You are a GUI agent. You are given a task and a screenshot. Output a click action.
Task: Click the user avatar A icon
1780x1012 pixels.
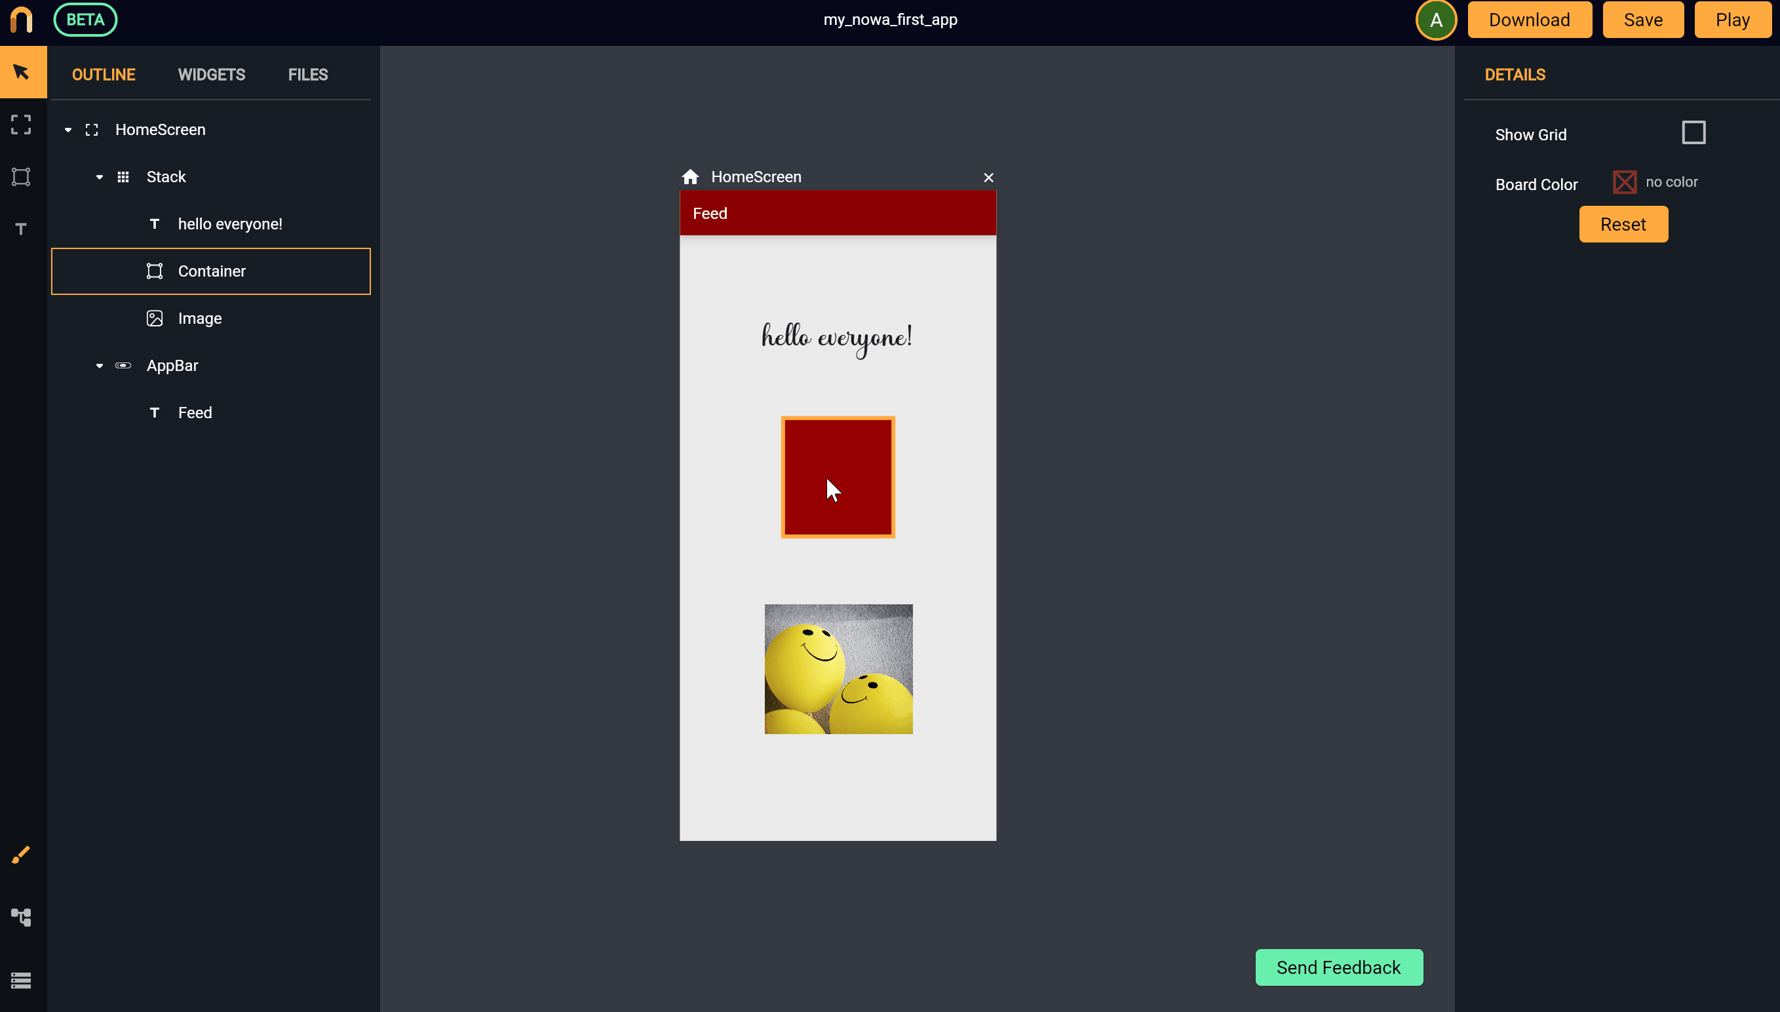pyautogui.click(x=1435, y=20)
